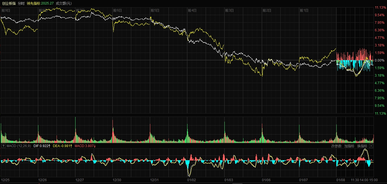Image resolution: width=387 pixels, height=184 pixels.
Task: Select the 前3日 day marker
Action: [229, 10]
